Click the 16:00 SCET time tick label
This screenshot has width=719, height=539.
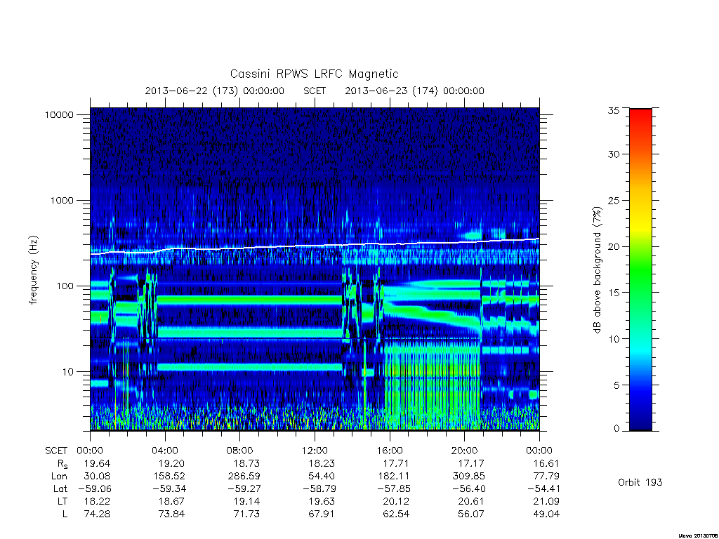pyautogui.click(x=390, y=451)
